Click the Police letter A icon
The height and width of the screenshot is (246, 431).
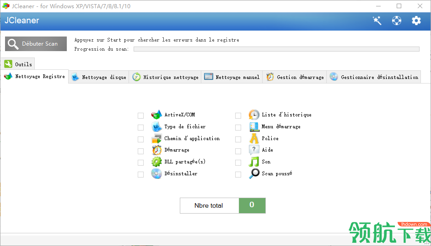coord(254,138)
